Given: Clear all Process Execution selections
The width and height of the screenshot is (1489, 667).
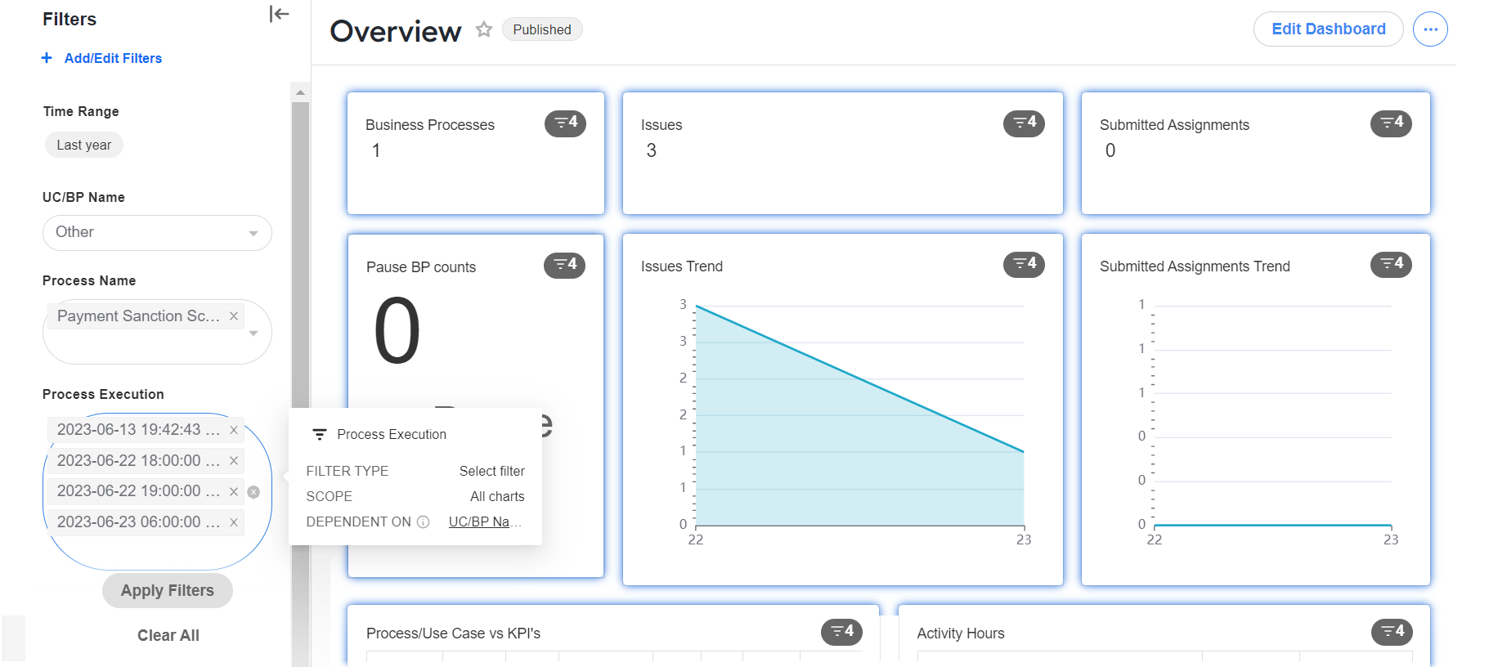Looking at the screenshot, I should [253, 492].
